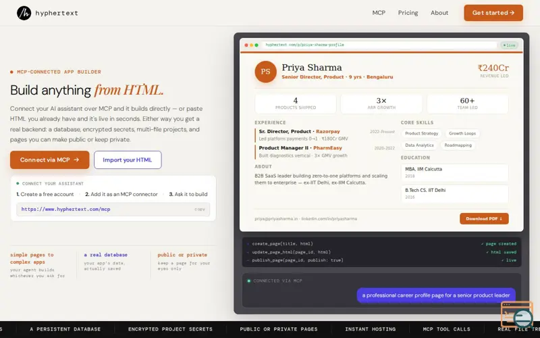Copy the MCP URL
Viewport: 540px width, 338px height.
click(x=199, y=209)
